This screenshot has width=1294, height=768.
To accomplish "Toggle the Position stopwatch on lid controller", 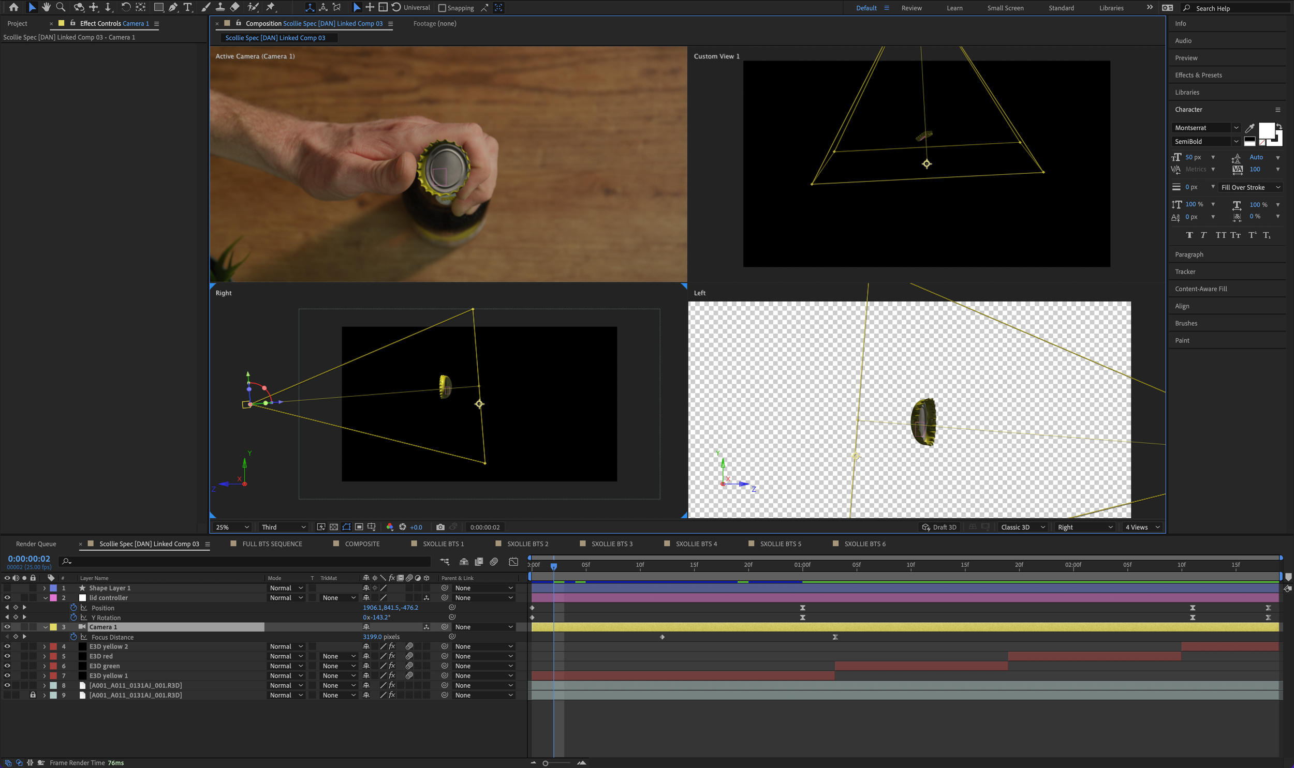I will (x=73, y=608).
